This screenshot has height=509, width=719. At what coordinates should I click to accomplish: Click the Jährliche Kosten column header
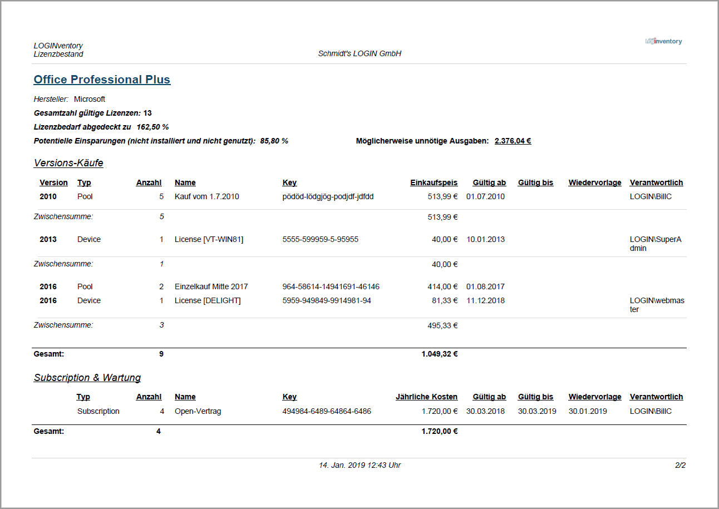coord(426,397)
